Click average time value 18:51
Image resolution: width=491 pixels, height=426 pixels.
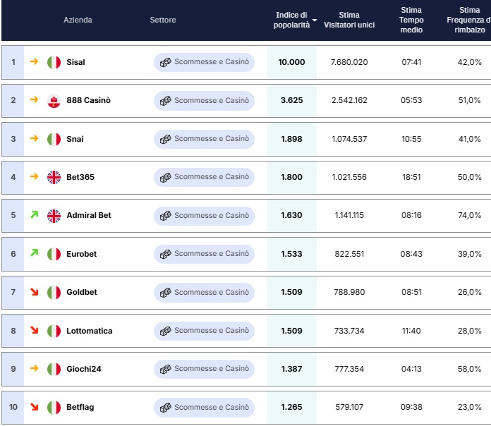point(411,177)
